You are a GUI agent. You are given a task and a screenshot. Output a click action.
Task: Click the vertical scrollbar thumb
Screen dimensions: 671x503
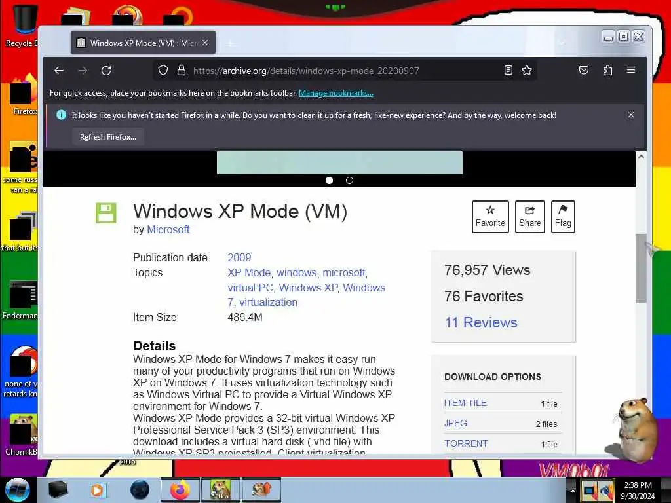(641, 269)
